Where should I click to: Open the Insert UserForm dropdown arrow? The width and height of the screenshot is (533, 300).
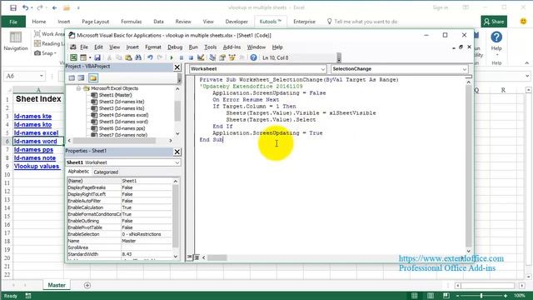[89, 57]
